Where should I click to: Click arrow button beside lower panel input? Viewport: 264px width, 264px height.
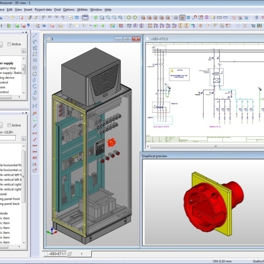coord(24,138)
